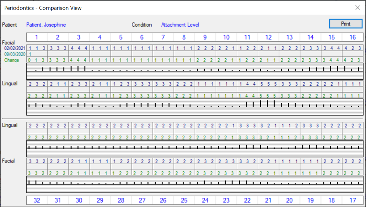Choose tooth number 16 header cell
The height and width of the screenshot is (207, 366).
352,37
